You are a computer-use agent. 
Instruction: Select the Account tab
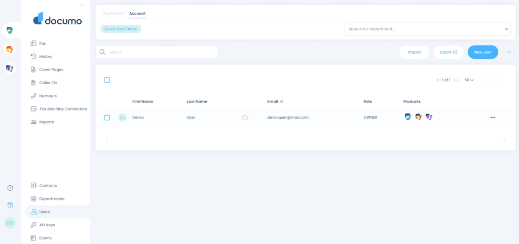click(137, 14)
